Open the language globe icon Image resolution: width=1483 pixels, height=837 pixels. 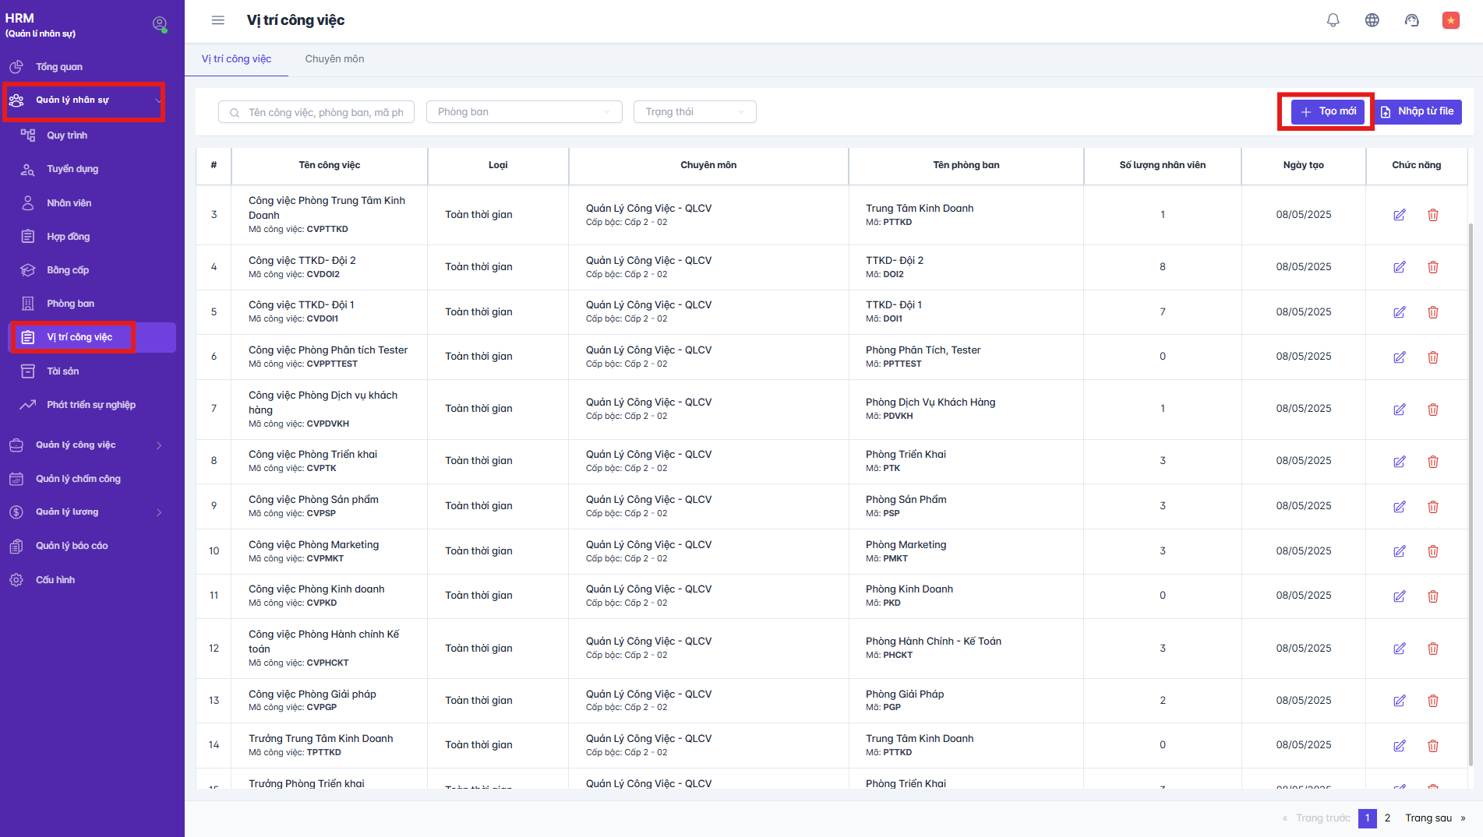pyautogui.click(x=1372, y=20)
